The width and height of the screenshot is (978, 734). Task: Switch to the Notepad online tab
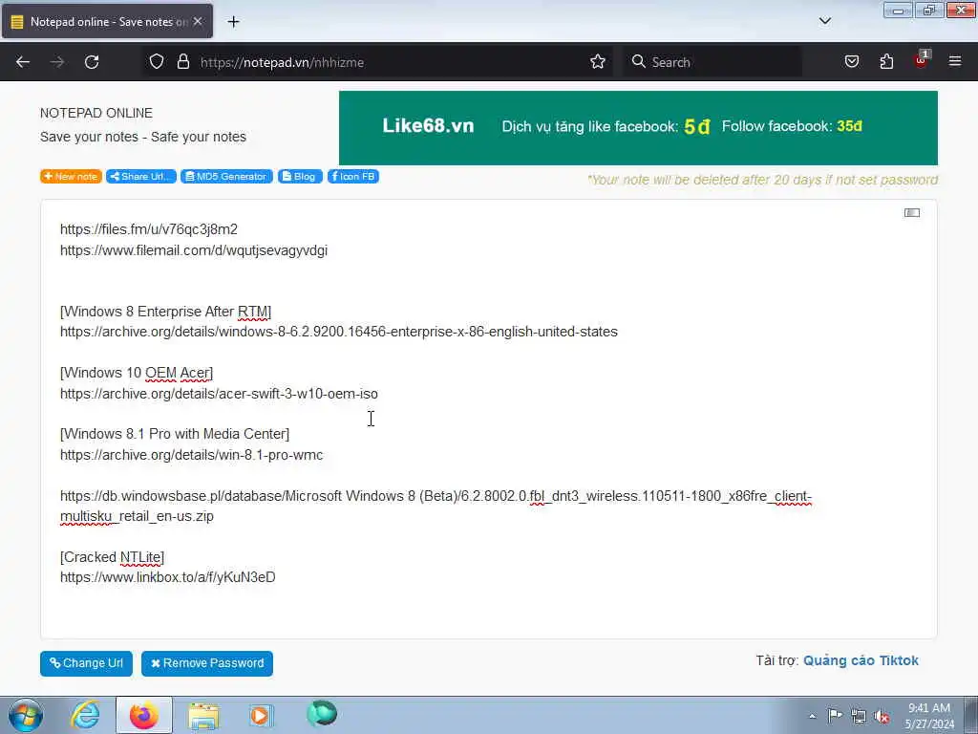point(107,21)
